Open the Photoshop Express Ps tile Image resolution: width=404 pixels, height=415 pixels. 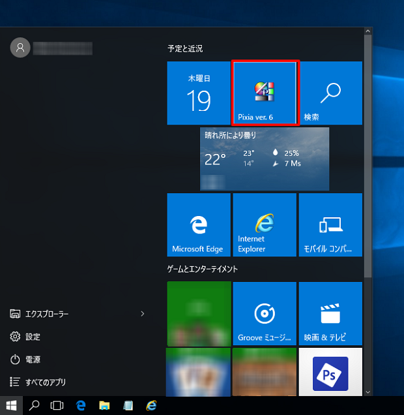click(330, 372)
